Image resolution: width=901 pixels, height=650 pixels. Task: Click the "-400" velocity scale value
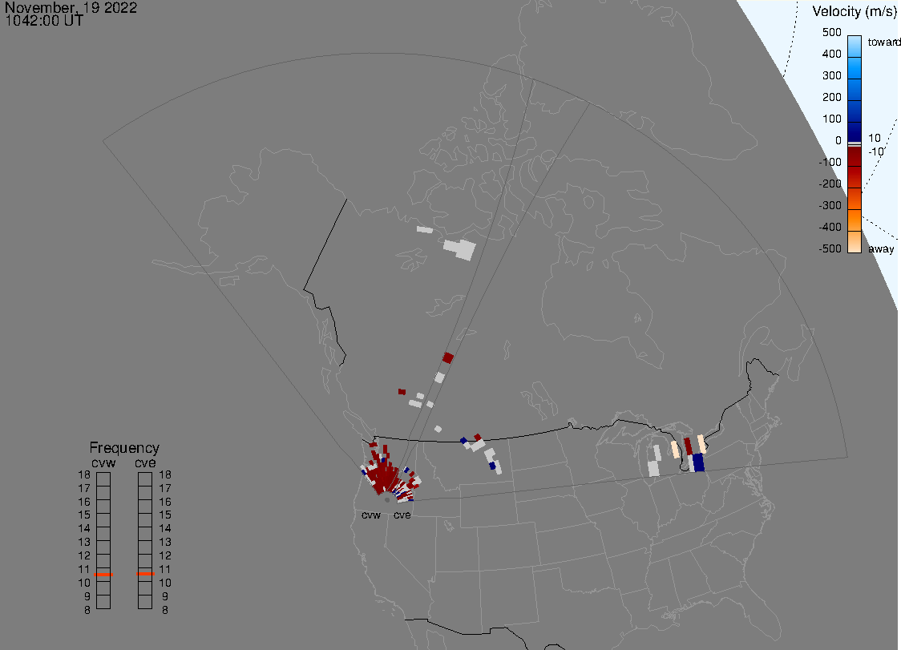(x=830, y=227)
